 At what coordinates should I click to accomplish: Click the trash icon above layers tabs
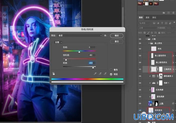pyautogui.click(x=174, y=13)
